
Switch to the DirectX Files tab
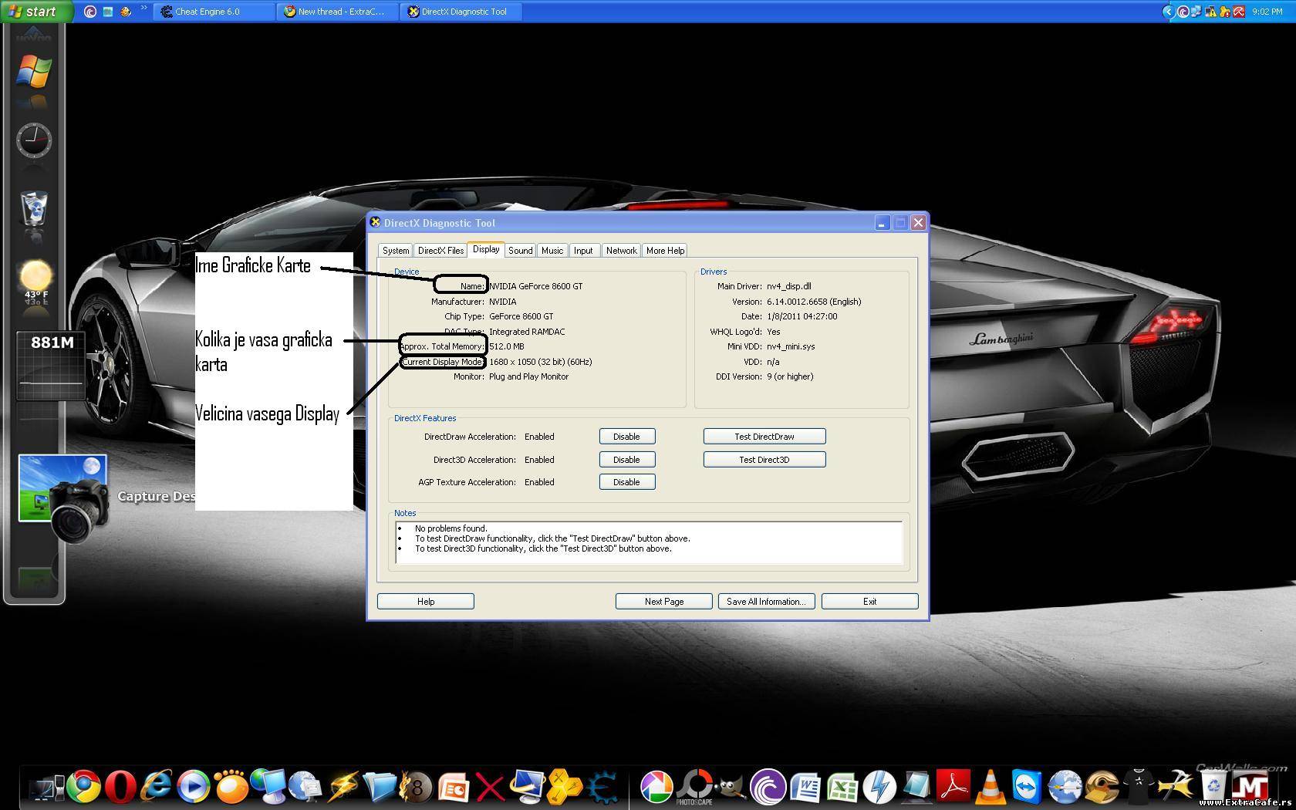click(x=440, y=251)
